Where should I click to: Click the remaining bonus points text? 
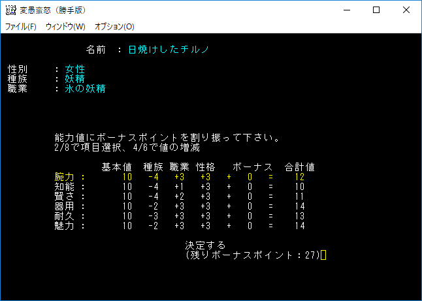pyautogui.click(x=252, y=255)
